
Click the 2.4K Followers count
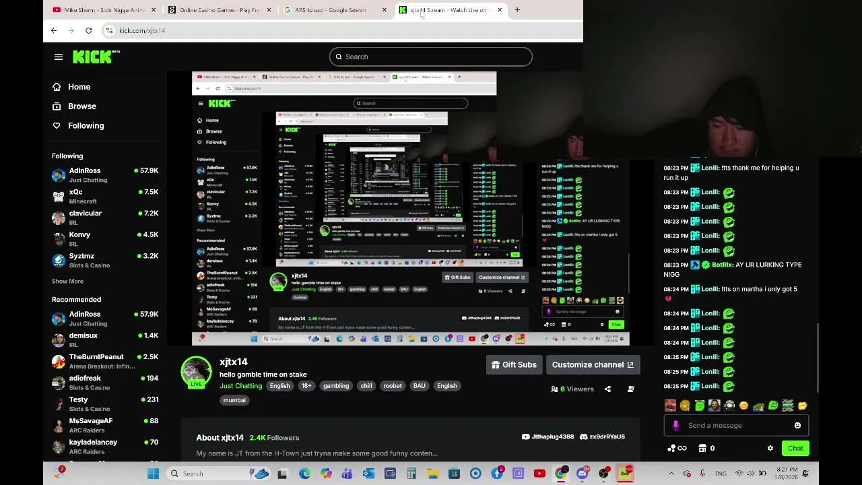pyautogui.click(x=274, y=438)
